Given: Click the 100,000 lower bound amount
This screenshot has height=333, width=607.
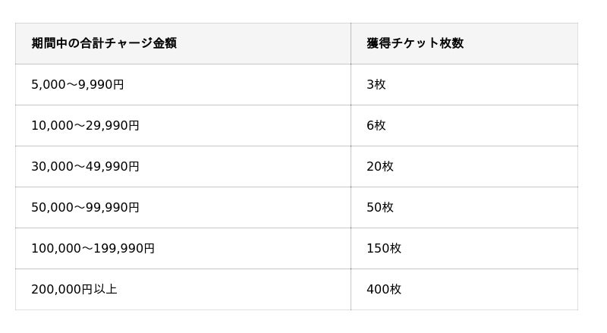Looking at the screenshot, I should click(55, 248).
